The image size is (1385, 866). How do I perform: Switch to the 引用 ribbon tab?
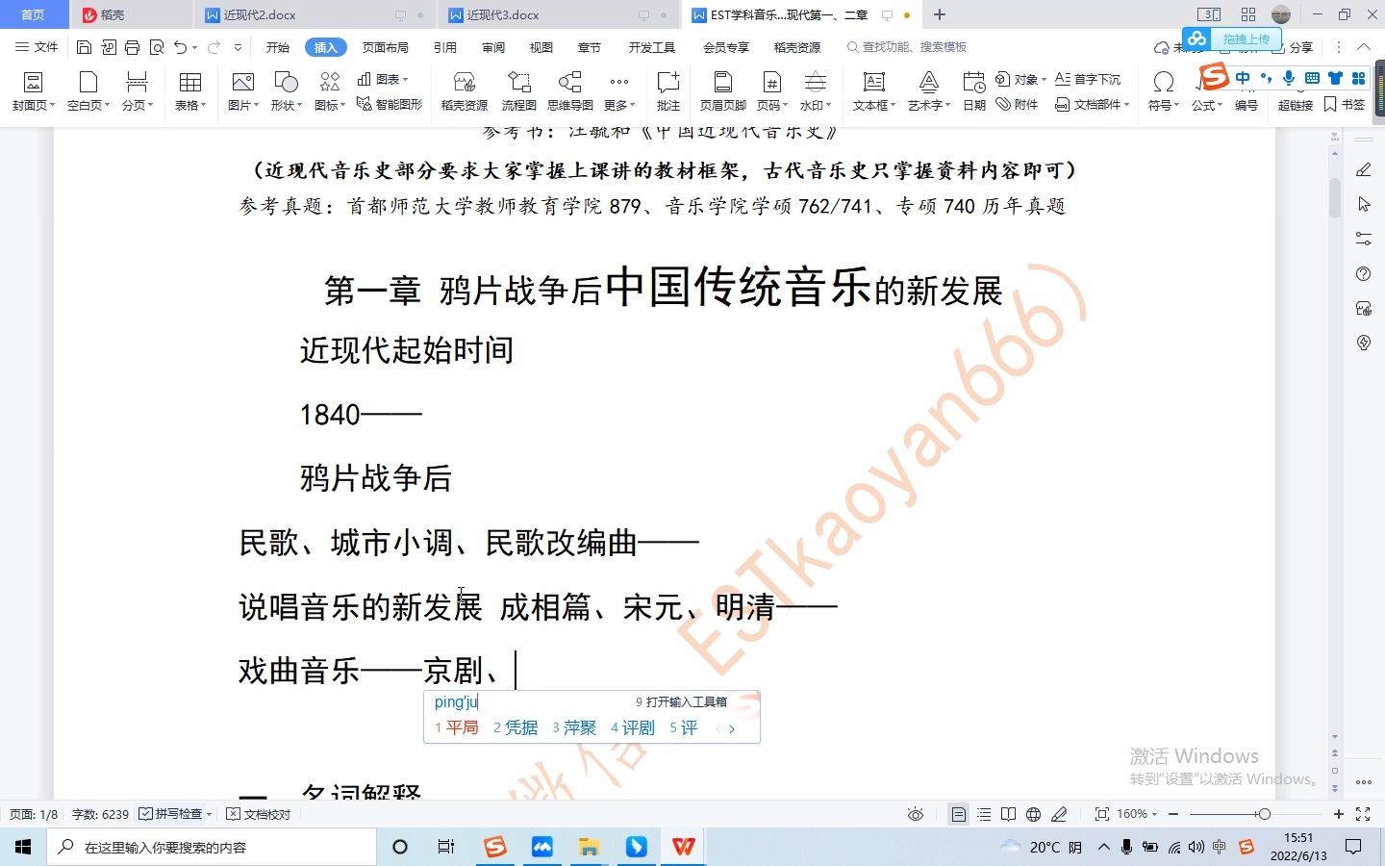(444, 47)
